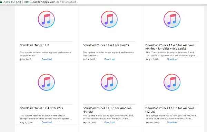The height and width of the screenshot is (132, 207).
Task: Click the iTunes 12.1.3 Windows 64-bit icon
Action: tap(109, 82)
